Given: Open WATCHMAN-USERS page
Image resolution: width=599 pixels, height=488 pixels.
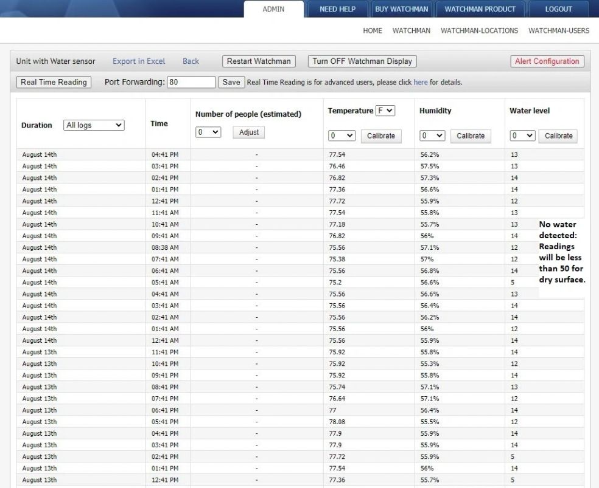Looking at the screenshot, I should 559,30.
